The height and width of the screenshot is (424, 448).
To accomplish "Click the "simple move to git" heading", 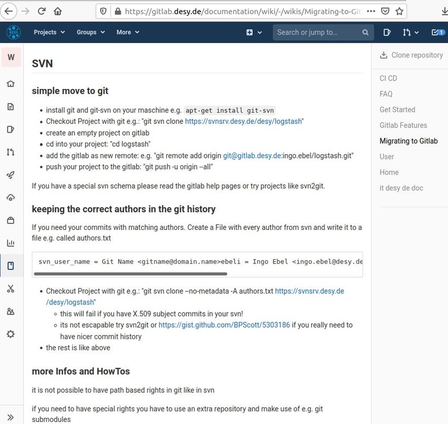I will (x=70, y=90).
